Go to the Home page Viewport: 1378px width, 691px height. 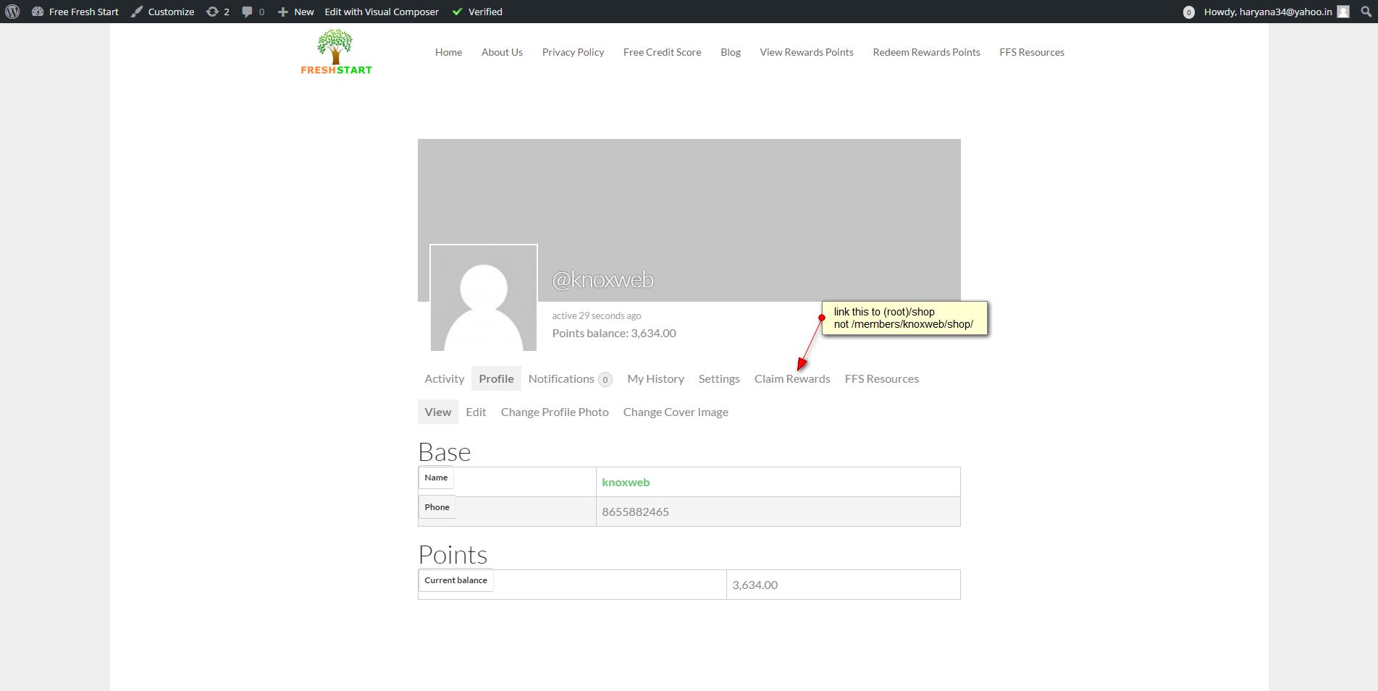point(448,52)
